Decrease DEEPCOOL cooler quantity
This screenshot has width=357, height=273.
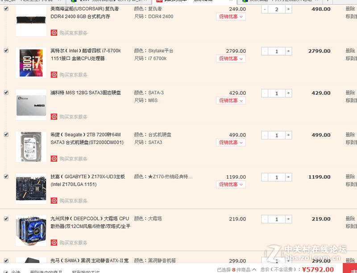pos(265,219)
